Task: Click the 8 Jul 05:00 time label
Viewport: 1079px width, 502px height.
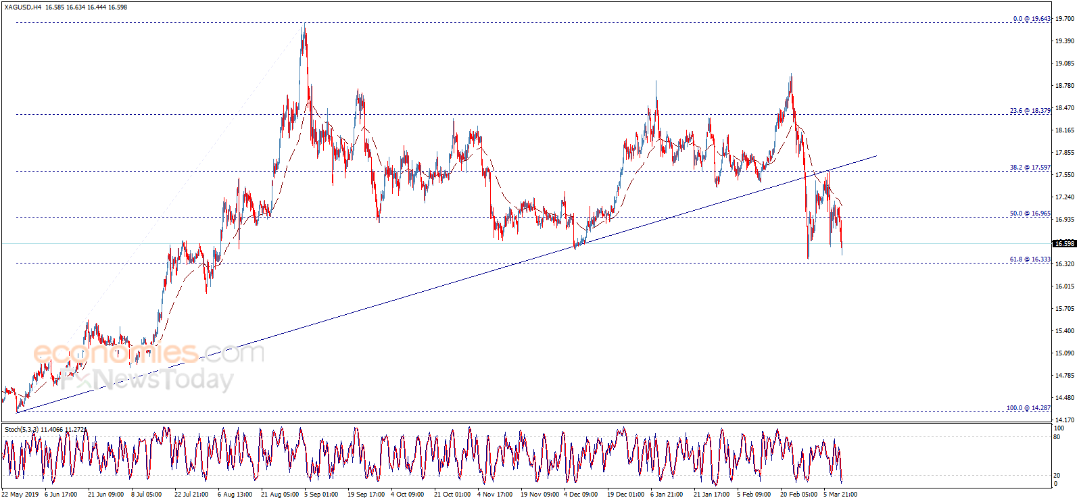Action: [146, 495]
